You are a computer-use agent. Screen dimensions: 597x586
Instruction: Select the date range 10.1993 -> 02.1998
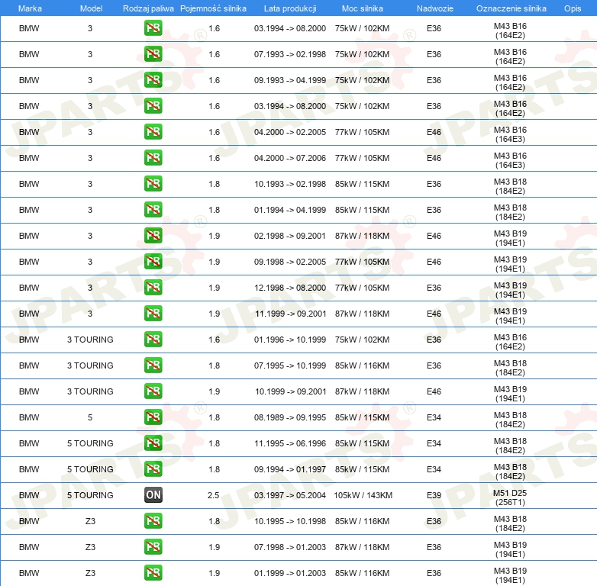click(x=290, y=184)
